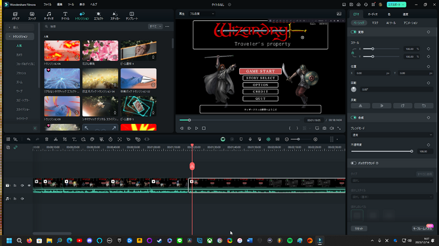Viewport: 439px width, 246px height.
Task: Toggle the video track lock icon
Action: 15,186
